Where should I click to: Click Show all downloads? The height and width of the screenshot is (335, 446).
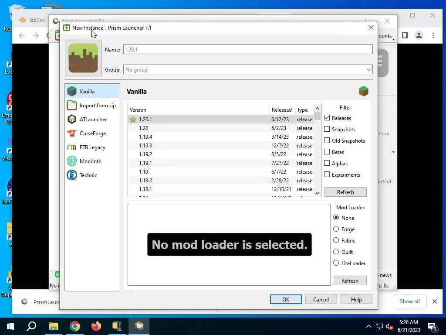coord(409,301)
